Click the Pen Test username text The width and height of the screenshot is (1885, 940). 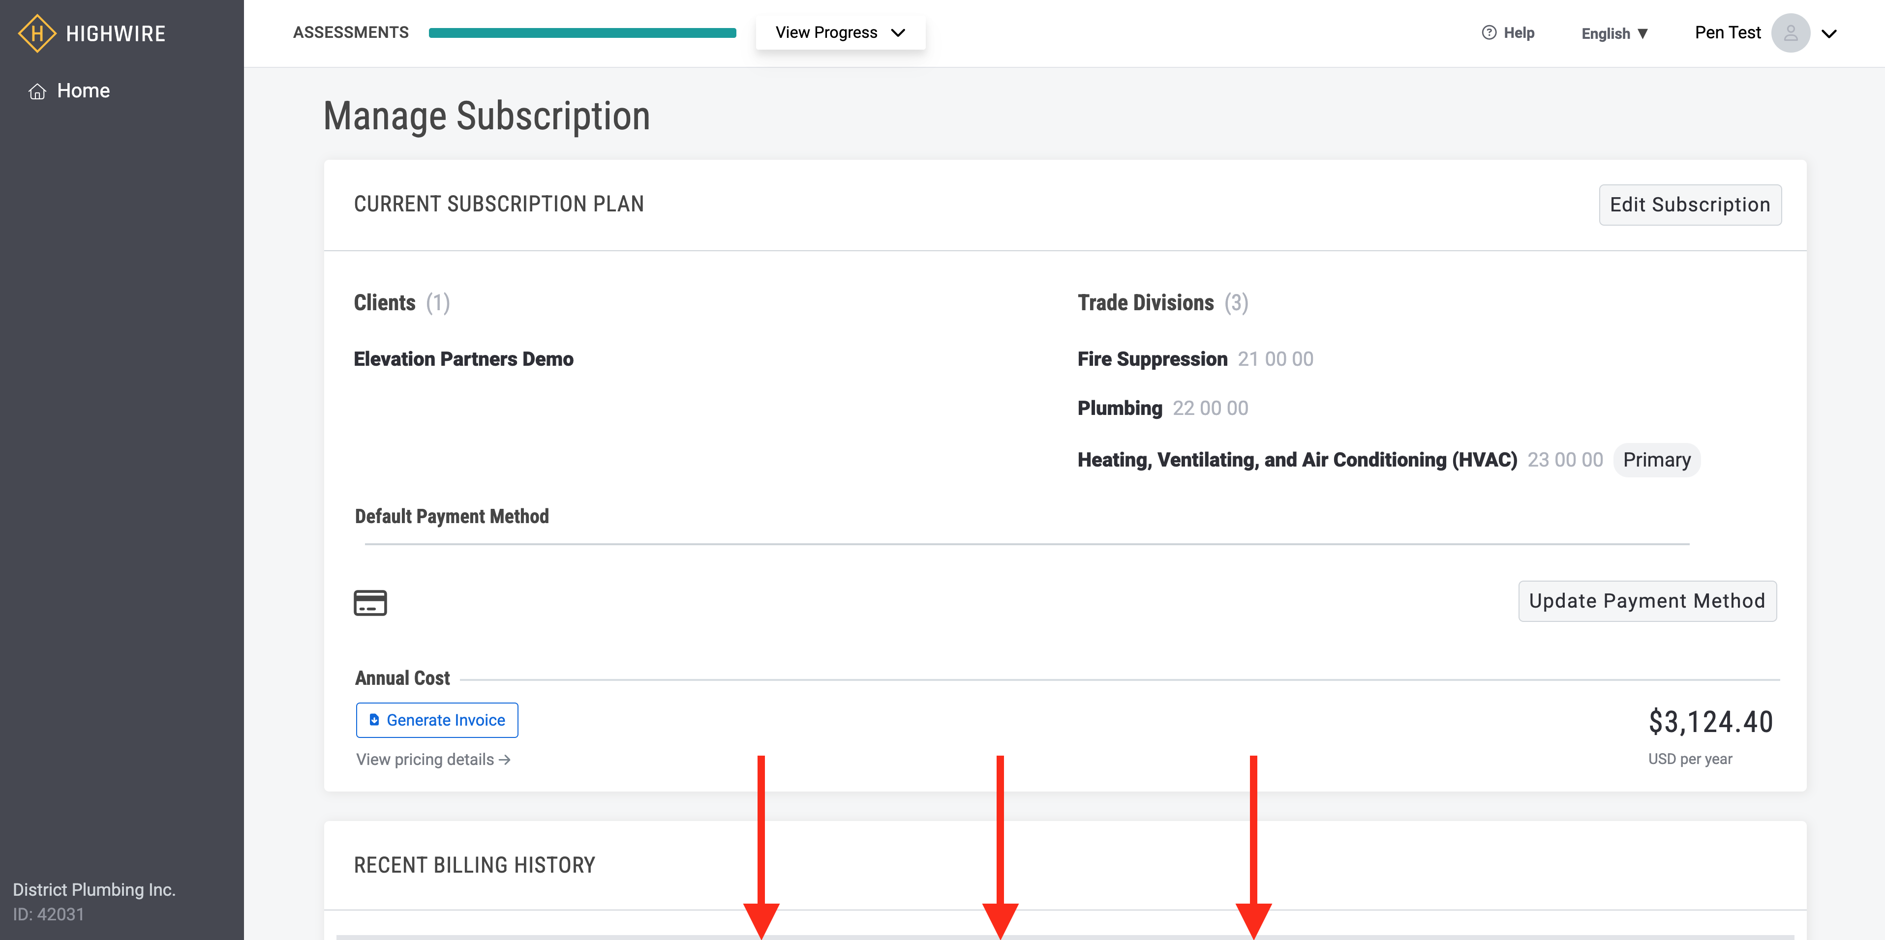click(1728, 33)
